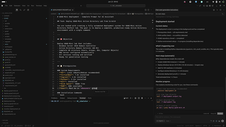Click Keep All changes
This screenshot has width=226, height=127.
click(213, 114)
